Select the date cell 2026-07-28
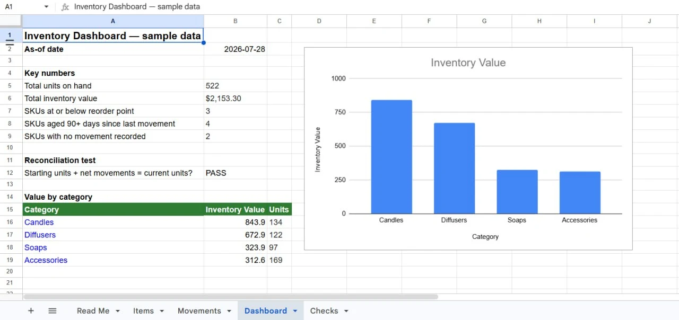Viewport: 679px width, 320px height. (x=236, y=49)
